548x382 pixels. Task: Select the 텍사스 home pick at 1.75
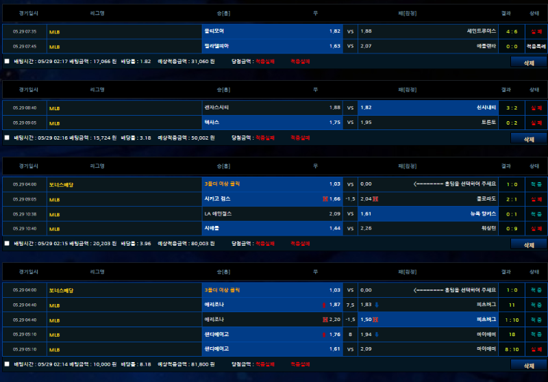click(272, 123)
